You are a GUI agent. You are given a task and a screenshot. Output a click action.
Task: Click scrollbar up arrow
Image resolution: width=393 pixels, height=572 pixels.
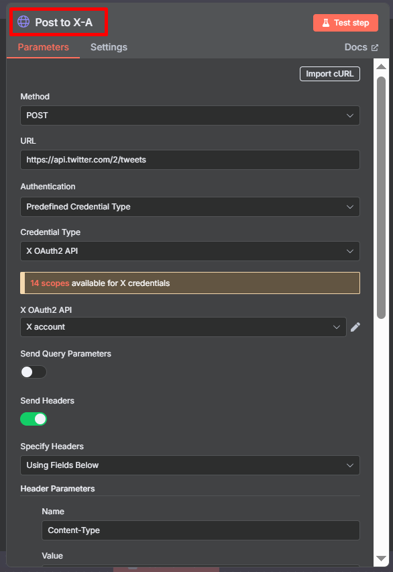coord(382,66)
